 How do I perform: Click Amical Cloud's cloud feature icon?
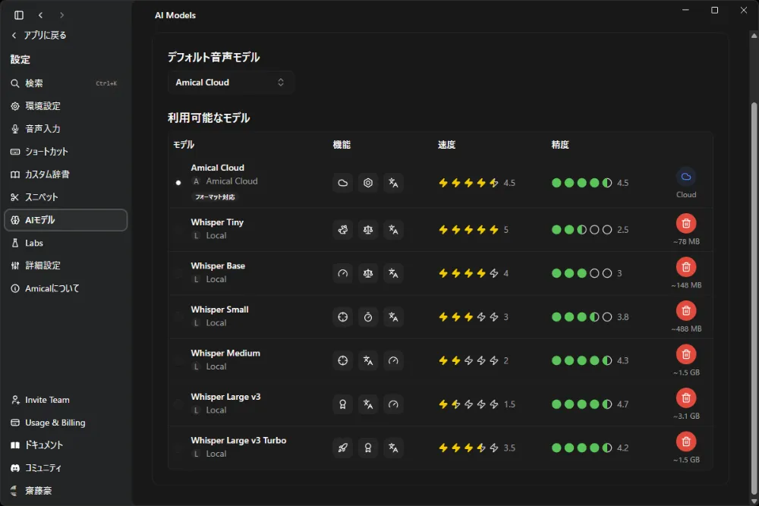pyautogui.click(x=343, y=183)
